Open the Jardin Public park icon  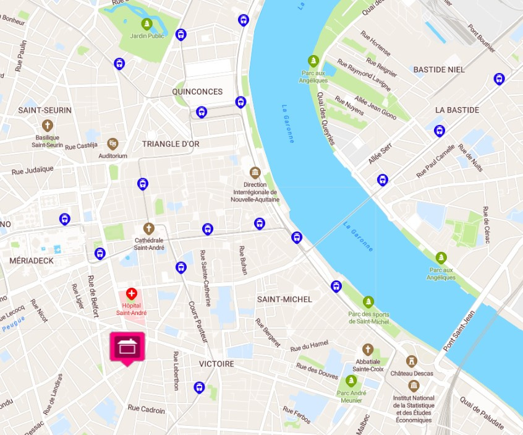[x=147, y=24]
